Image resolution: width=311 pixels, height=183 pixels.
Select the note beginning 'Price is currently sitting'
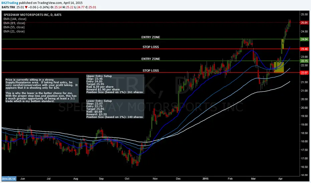click(42, 90)
